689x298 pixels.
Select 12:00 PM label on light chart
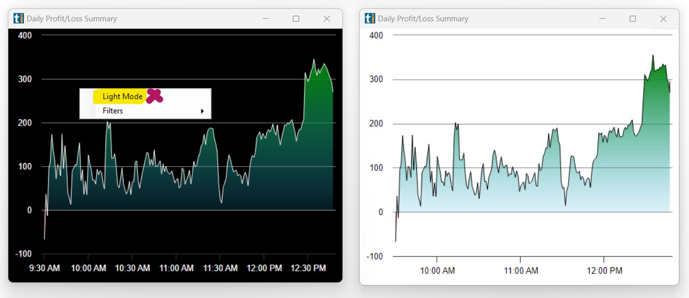[x=604, y=271]
